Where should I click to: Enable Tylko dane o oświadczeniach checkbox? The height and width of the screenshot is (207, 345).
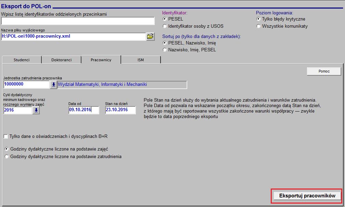[6, 137]
